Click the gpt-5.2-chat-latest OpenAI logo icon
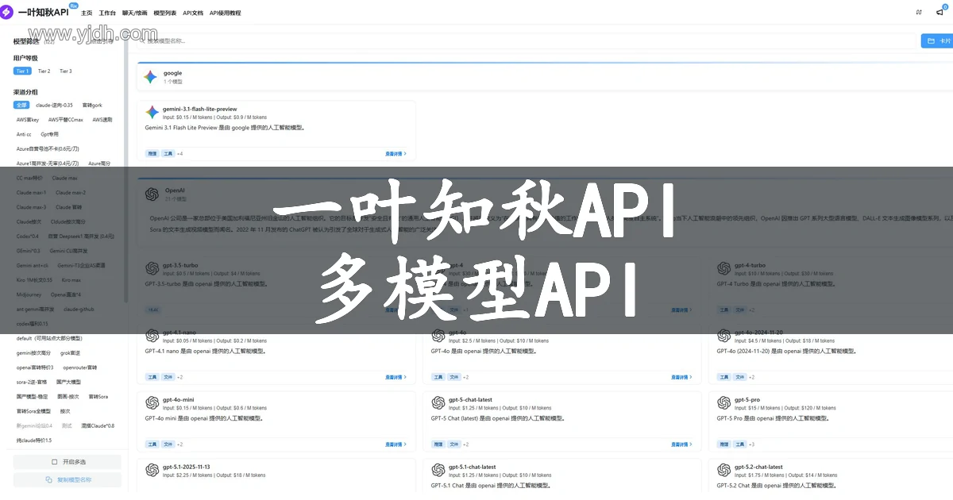 [x=724, y=471]
